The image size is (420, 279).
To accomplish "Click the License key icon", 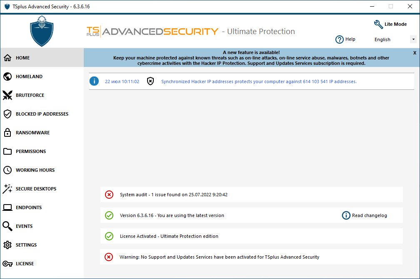I will pyautogui.click(x=7, y=264).
